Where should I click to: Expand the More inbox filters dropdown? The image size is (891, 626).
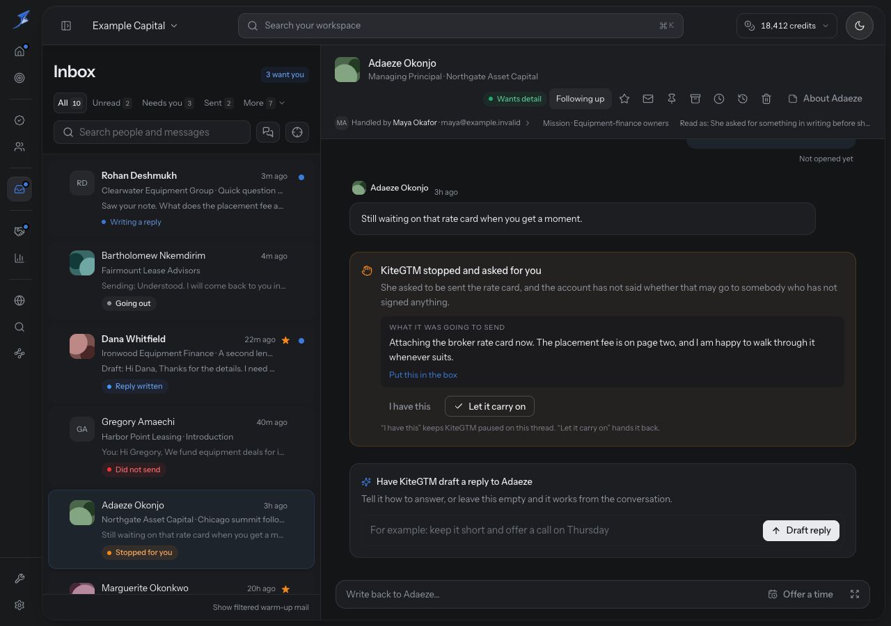click(x=264, y=103)
